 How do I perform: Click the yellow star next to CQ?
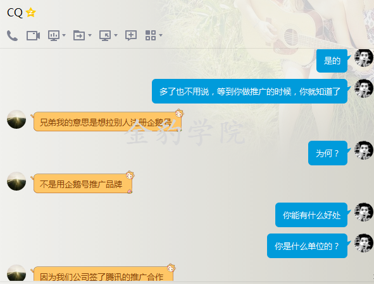(31, 13)
